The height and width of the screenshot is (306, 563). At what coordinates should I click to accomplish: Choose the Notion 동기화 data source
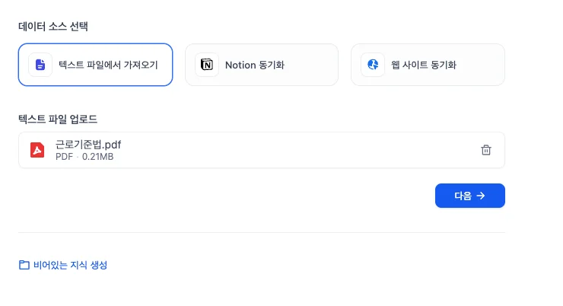261,65
